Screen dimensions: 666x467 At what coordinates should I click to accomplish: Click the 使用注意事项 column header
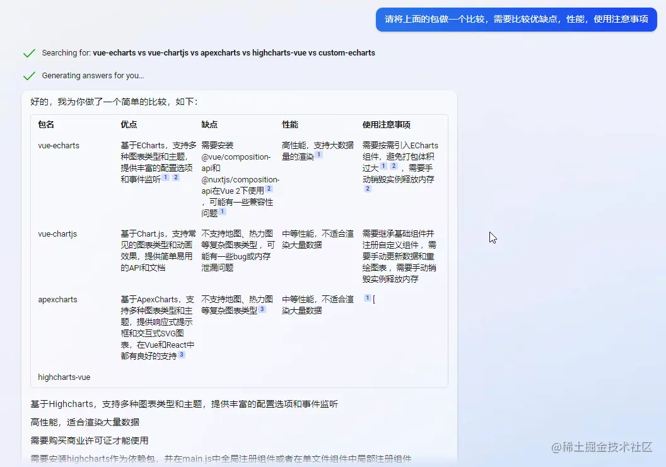click(x=387, y=124)
